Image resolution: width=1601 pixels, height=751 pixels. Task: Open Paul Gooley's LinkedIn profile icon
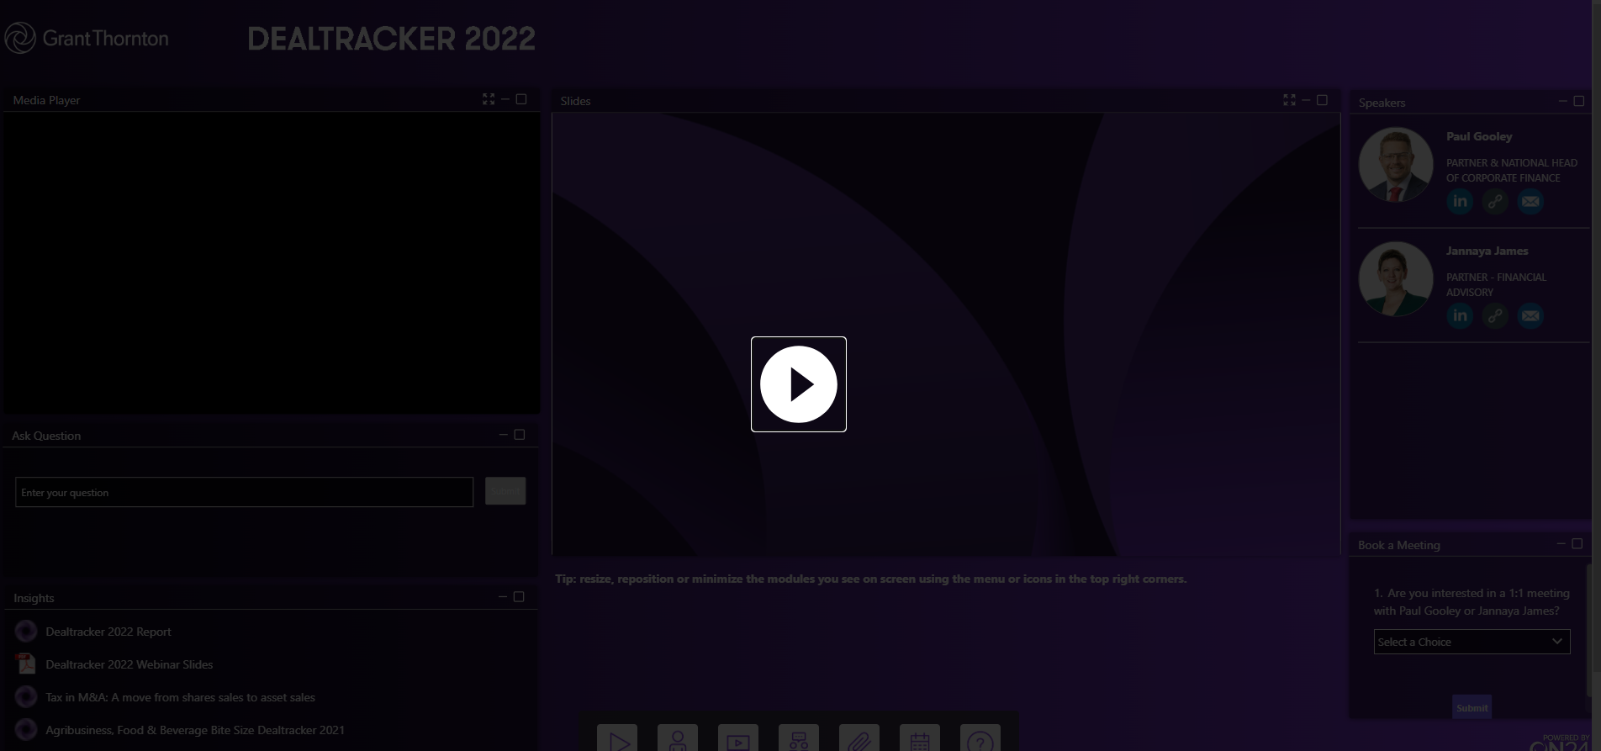pyautogui.click(x=1460, y=202)
